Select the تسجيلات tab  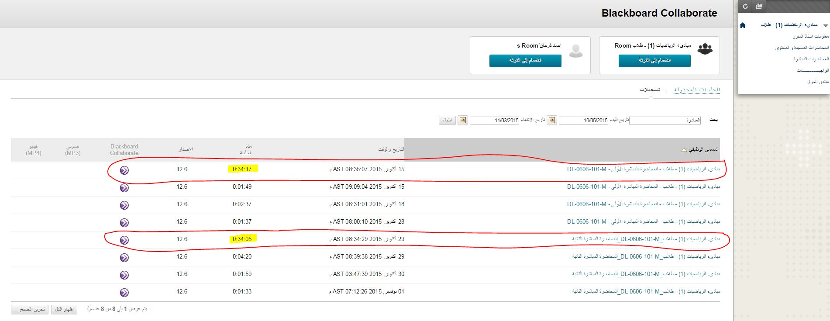(x=650, y=90)
